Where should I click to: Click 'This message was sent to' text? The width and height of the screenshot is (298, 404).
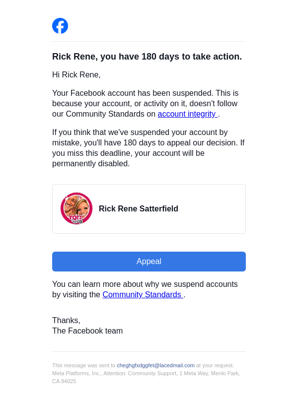click(x=83, y=365)
